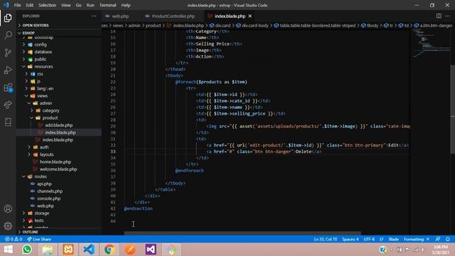This screenshot has height=256, width=455.
Task: Collapse the views folder
Action: click(43, 96)
